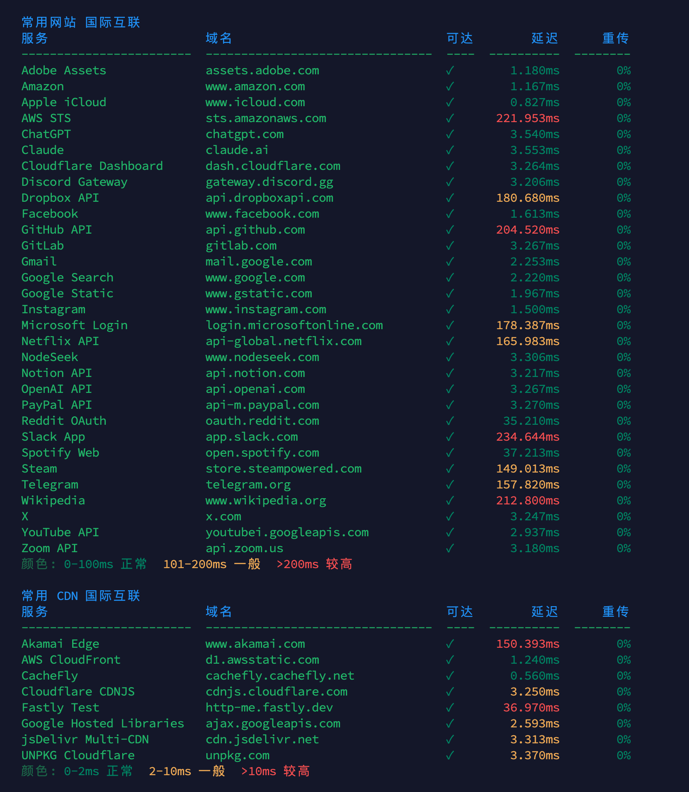This screenshot has width=689, height=792.
Task: Click the Amazon service name
Action: [43, 86]
